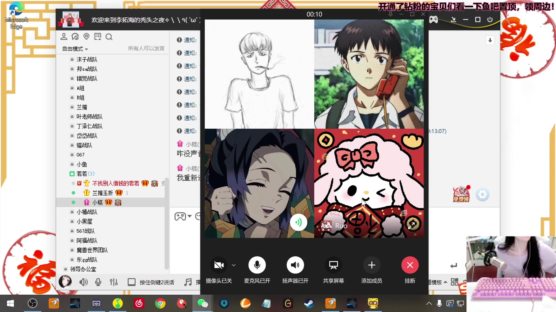Click the green speaking indicator icon
This screenshot has height=312, width=556.
coord(298,222)
